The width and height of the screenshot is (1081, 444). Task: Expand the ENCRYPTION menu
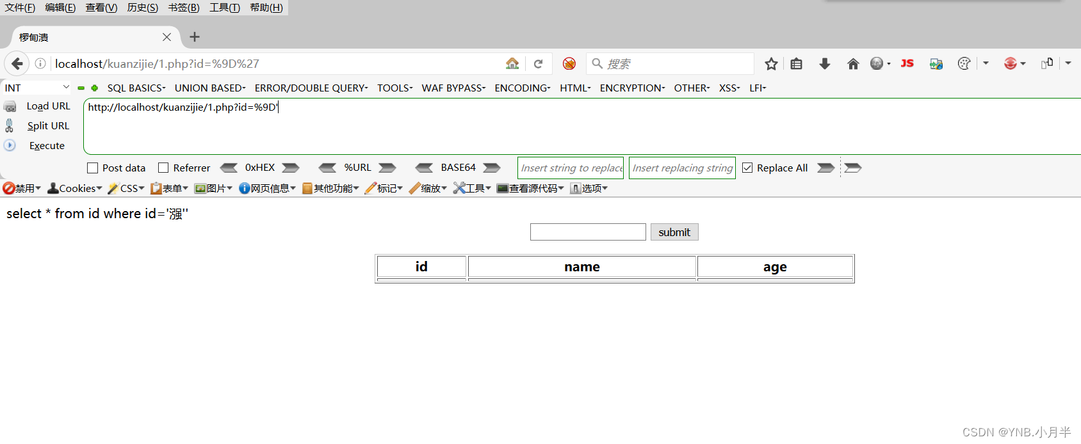633,88
